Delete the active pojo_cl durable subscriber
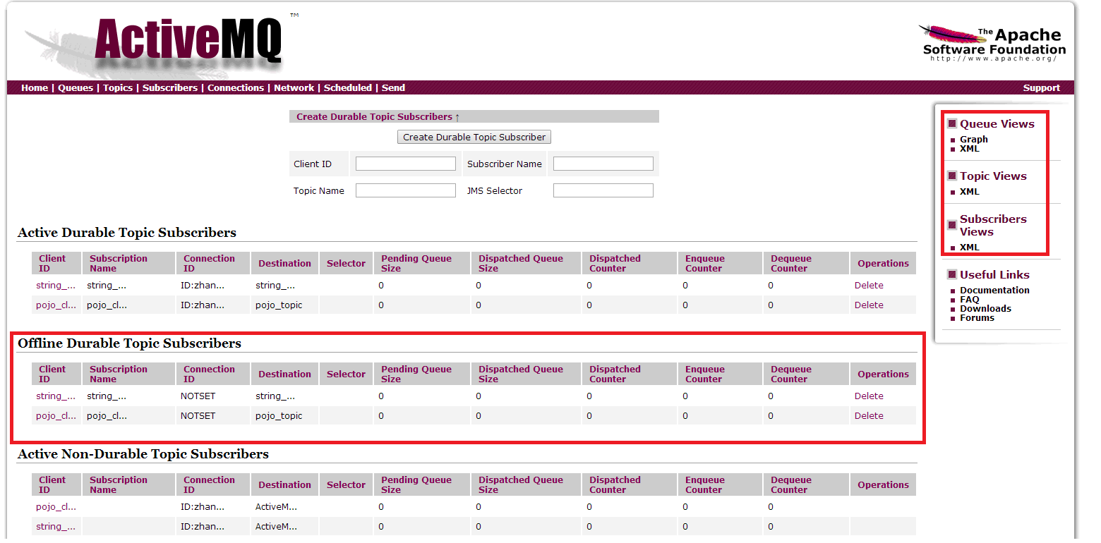 [x=869, y=305]
